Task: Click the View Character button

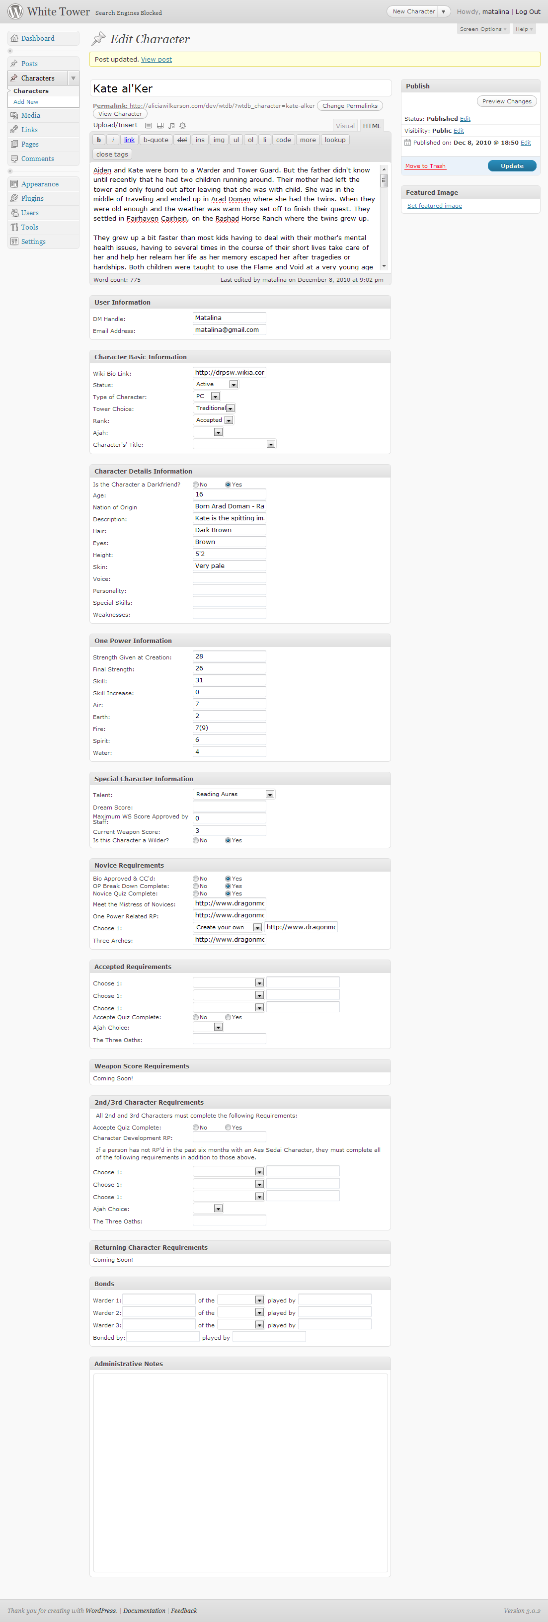Action: pos(120,114)
